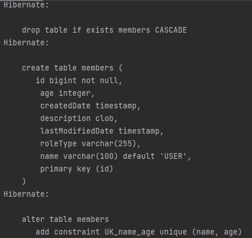
Task: Click the name varchar(100) text
Action: pos(79,156)
